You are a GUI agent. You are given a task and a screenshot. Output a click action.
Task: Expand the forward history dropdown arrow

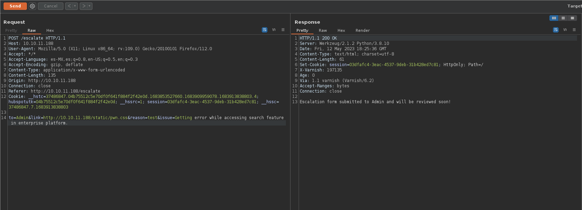tap(89, 6)
